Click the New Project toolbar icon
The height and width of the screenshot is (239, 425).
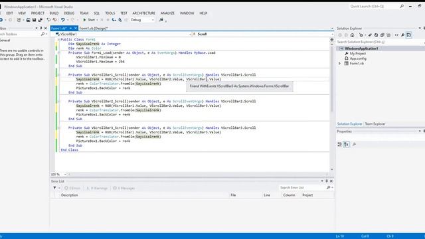pos(19,20)
